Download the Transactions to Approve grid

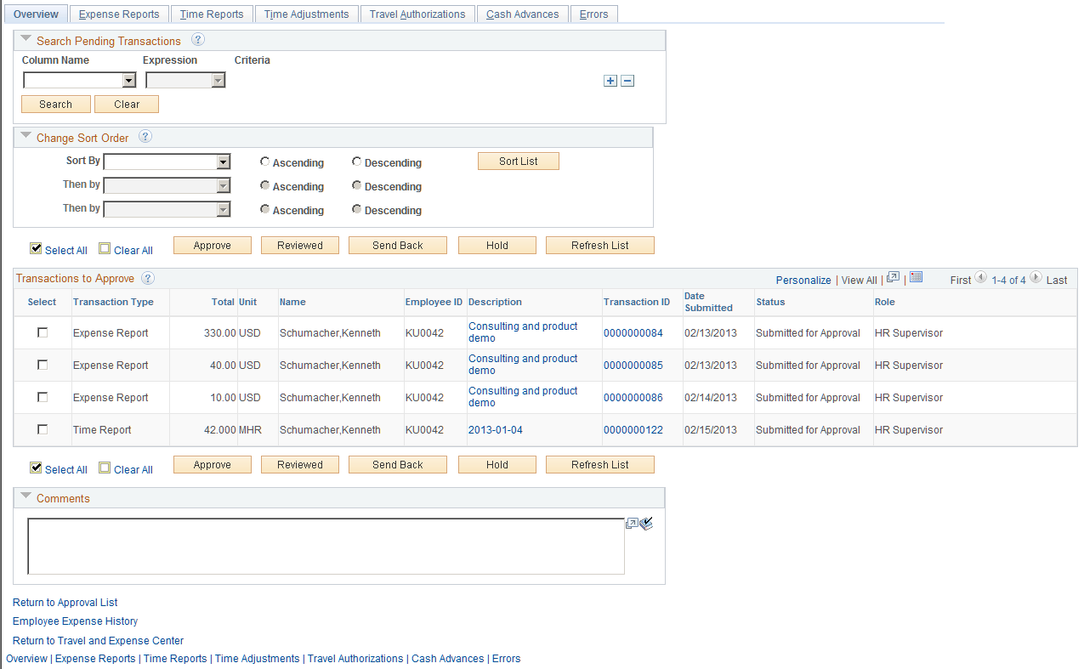pyautogui.click(x=916, y=277)
